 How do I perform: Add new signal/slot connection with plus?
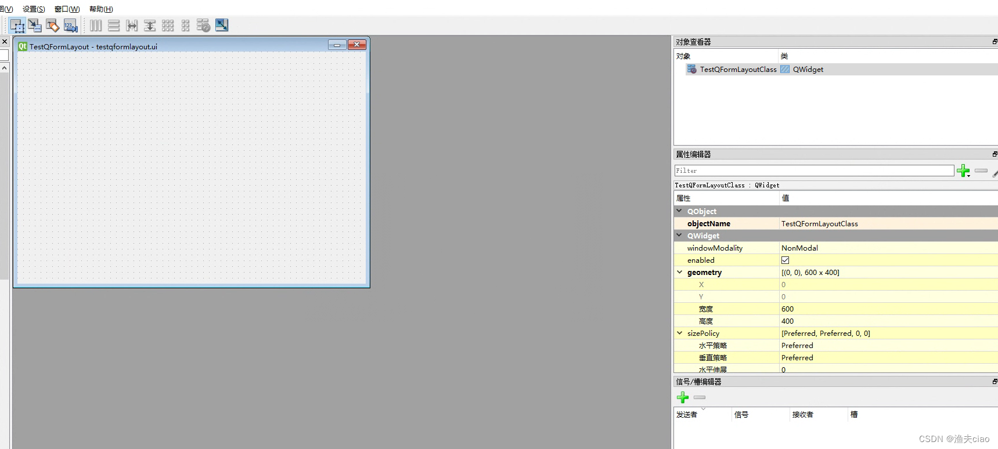[x=683, y=397]
